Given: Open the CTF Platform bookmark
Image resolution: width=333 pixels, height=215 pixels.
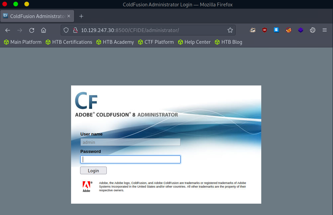Looking at the screenshot, I should (156, 42).
